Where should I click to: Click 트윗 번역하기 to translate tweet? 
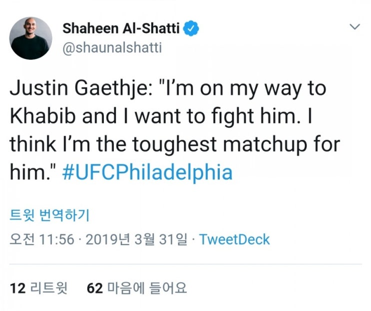pos(49,215)
